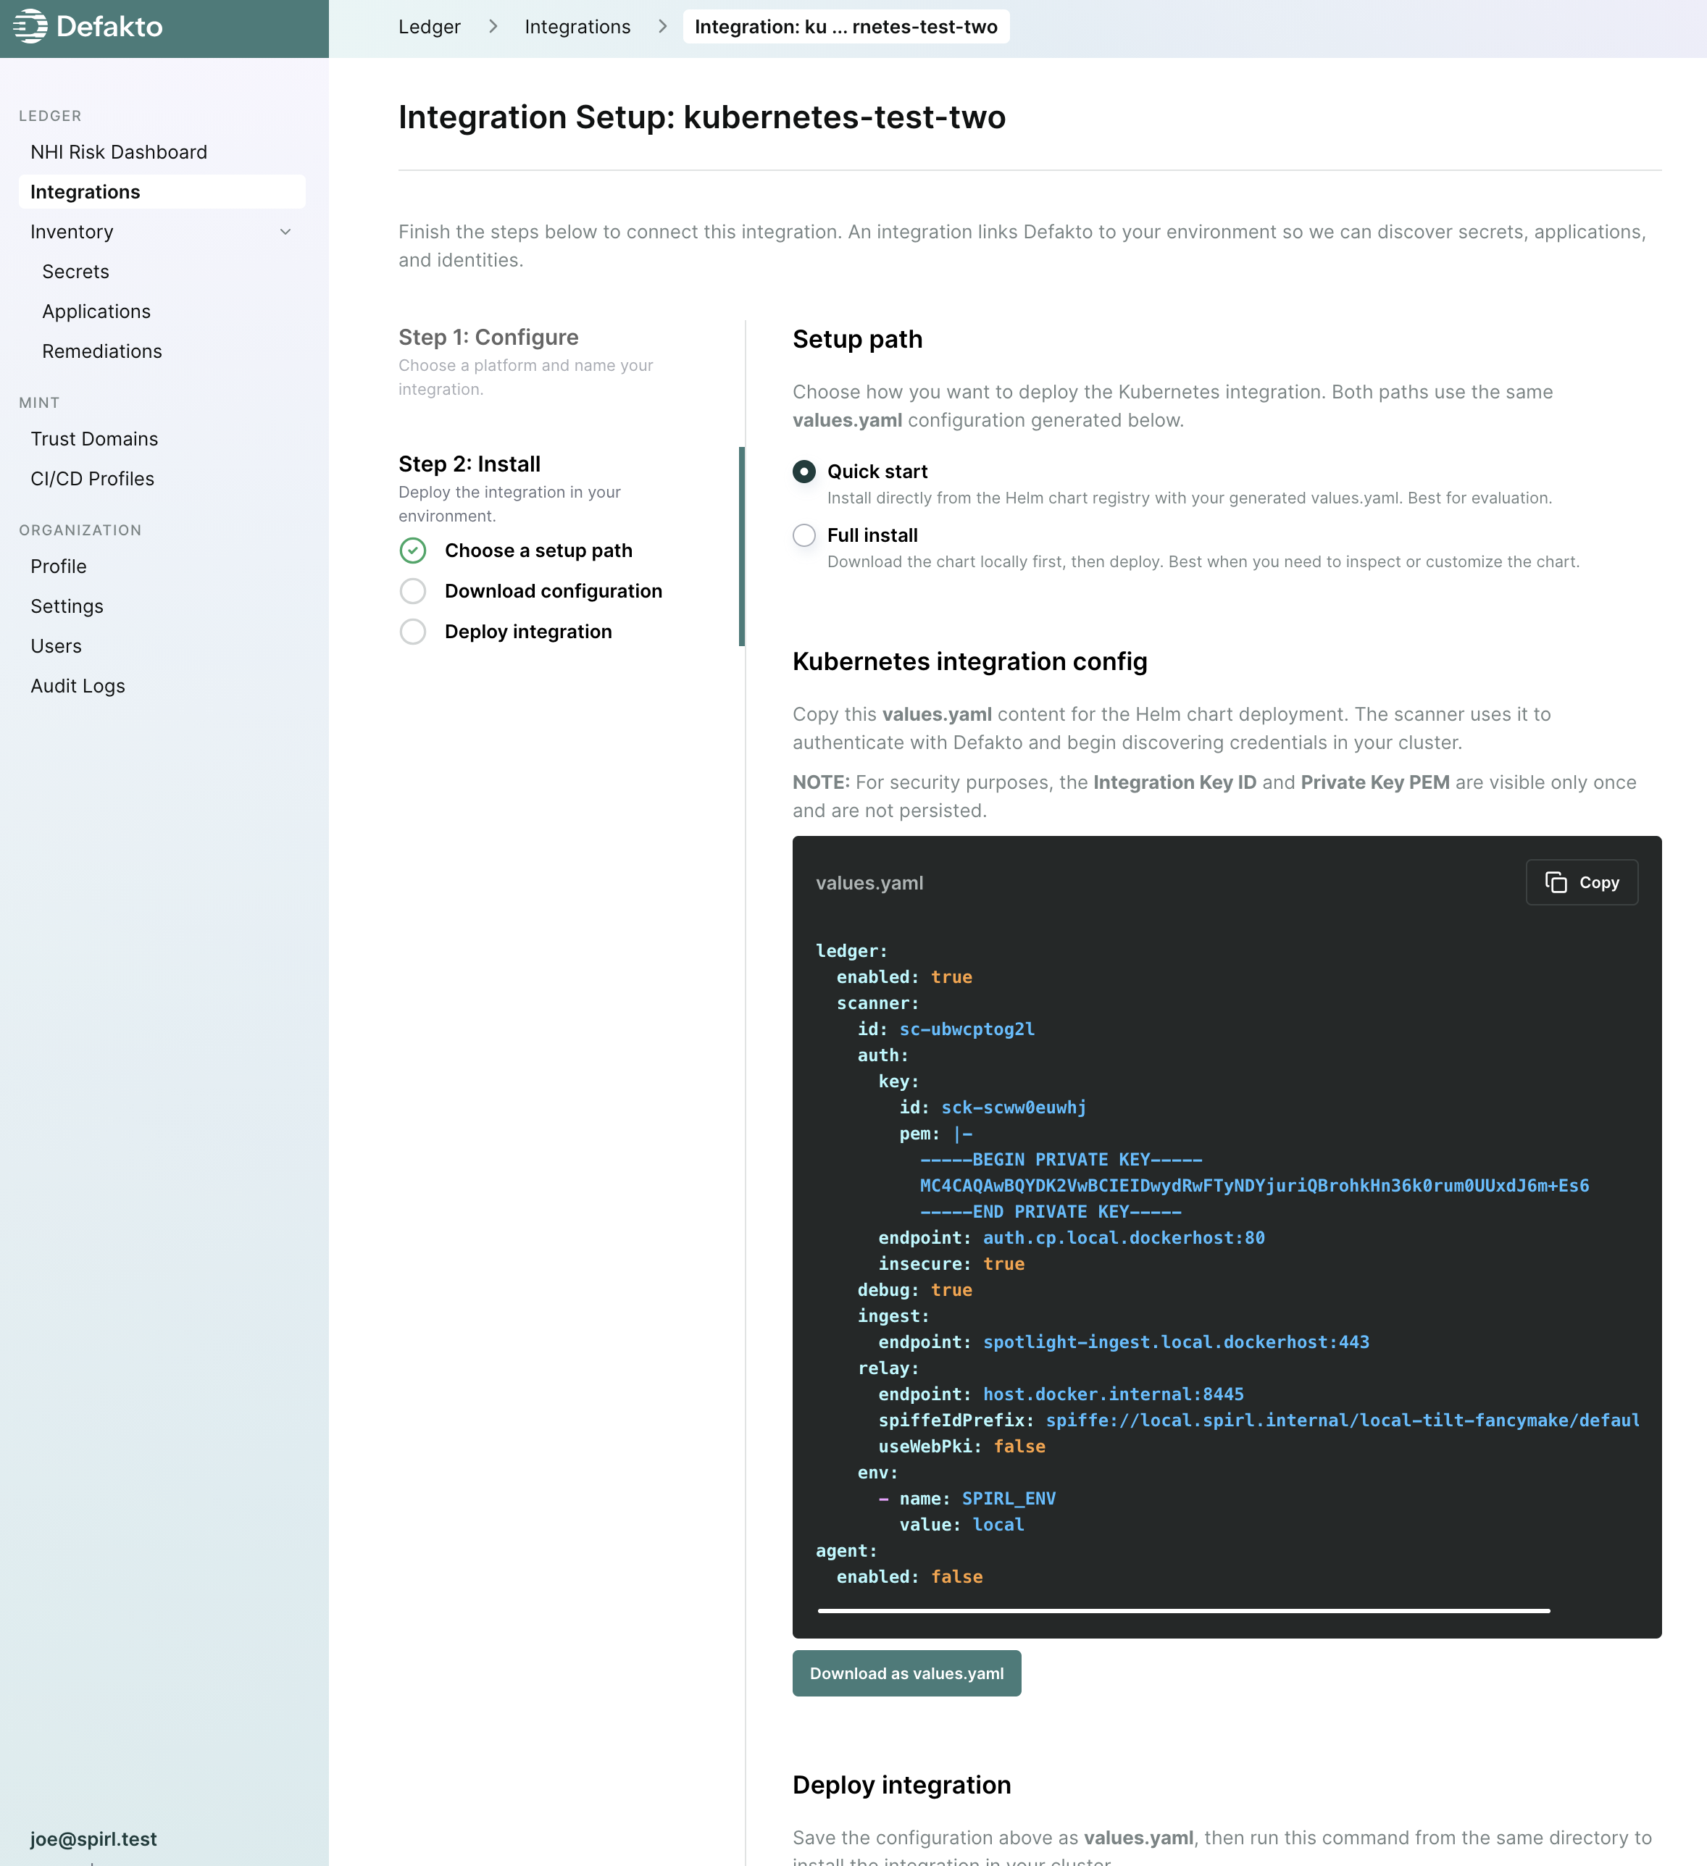The image size is (1707, 1866).
Task: Click the Quick start option label
Action: click(877, 472)
